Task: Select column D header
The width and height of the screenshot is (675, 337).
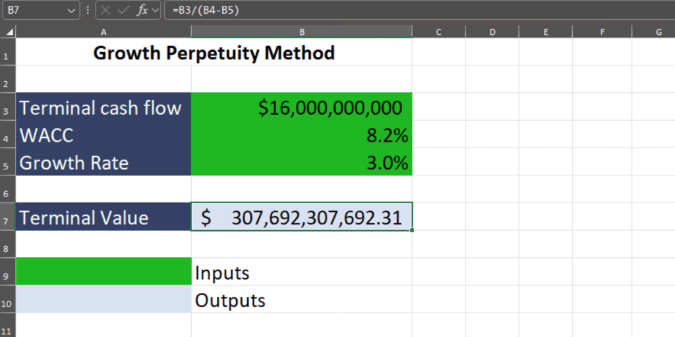Action: pyautogui.click(x=492, y=32)
